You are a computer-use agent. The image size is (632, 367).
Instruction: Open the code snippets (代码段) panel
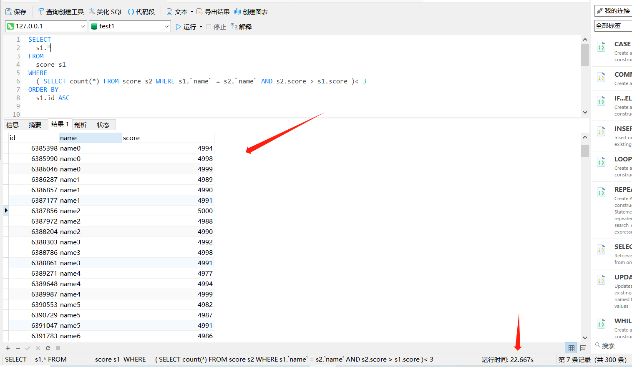point(141,12)
